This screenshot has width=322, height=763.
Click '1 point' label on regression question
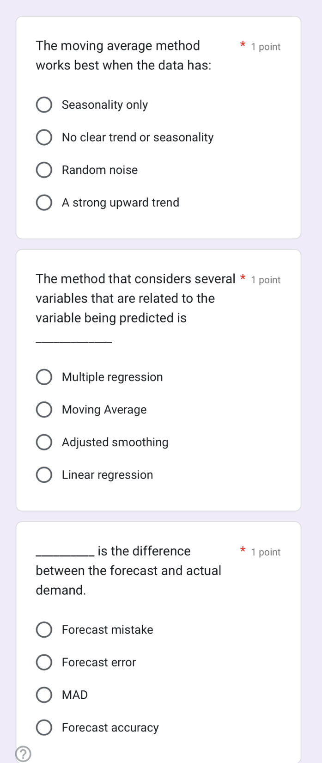coord(266,280)
